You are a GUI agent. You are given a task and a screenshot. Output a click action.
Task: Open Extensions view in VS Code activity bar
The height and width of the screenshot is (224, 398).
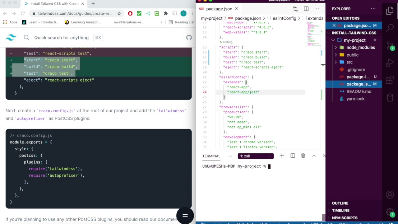tap(390, 80)
